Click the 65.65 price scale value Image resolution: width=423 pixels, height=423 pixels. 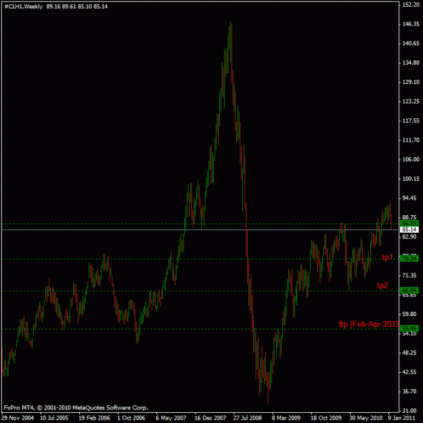(x=411, y=295)
